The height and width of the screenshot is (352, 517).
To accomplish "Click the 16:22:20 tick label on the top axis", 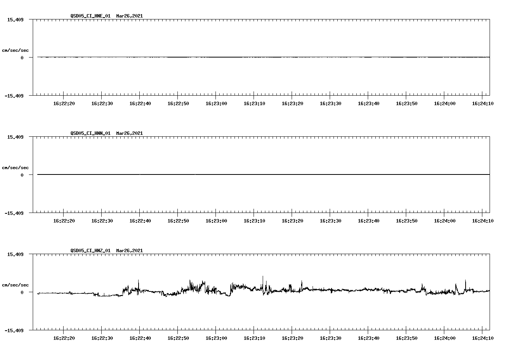I will click(x=64, y=103).
